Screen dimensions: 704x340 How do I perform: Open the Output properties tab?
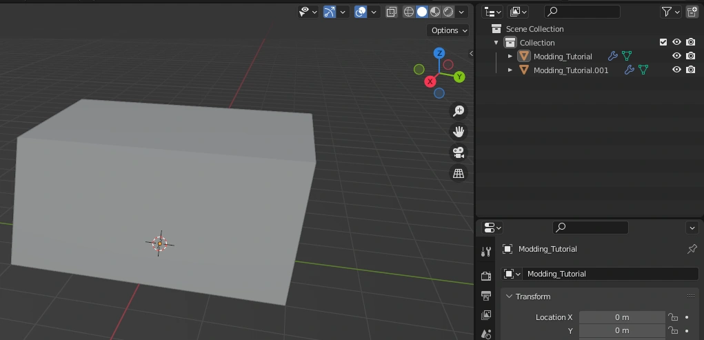tap(486, 295)
